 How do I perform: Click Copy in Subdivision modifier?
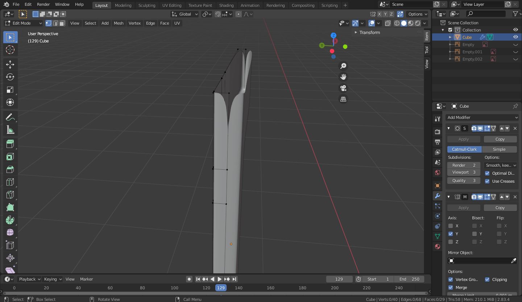coord(500,139)
